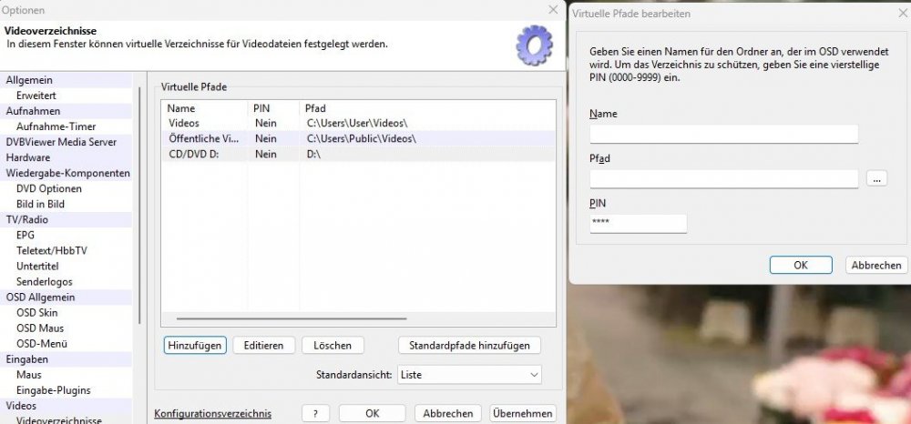The height and width of the screenshot is (424, 911).
Task: Click the D:\ path cell
Action: [x=313, y=155]
